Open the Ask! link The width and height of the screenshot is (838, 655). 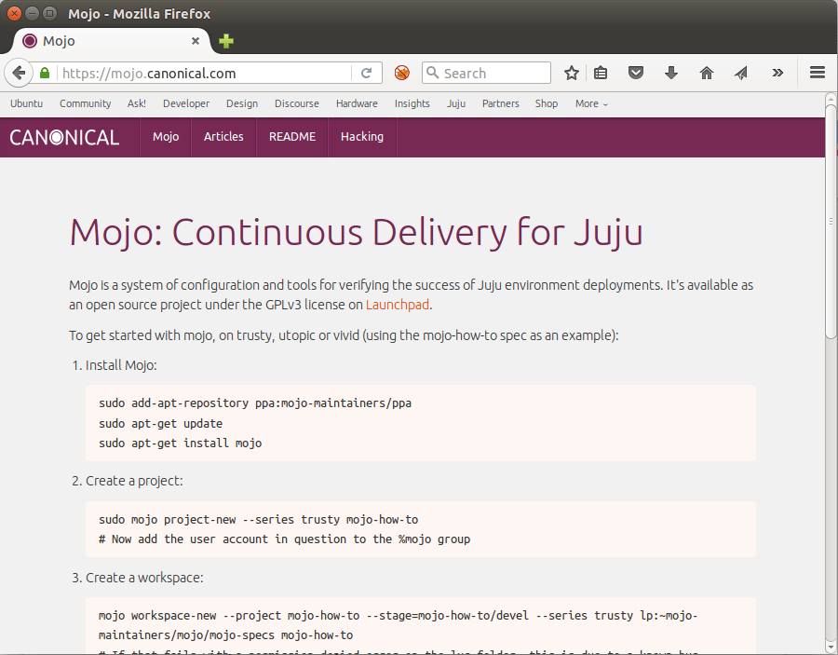point(136,103)
